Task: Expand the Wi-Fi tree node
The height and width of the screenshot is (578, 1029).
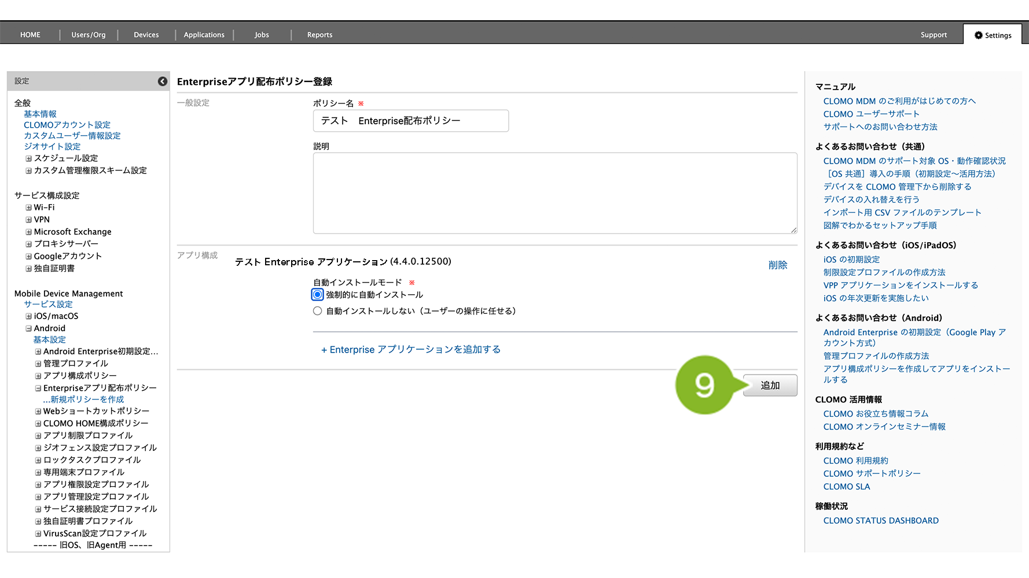Action: pyautogui.click(x=28, y=208)
